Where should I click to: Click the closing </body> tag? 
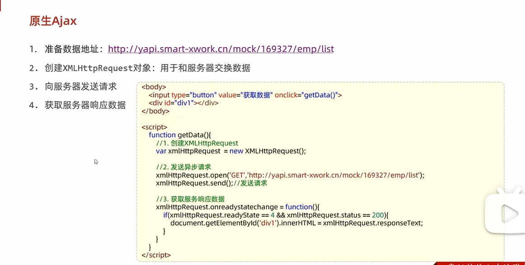[155, 111]
